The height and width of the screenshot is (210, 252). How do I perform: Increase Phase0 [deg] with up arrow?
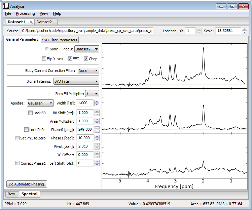click(97, 128)
